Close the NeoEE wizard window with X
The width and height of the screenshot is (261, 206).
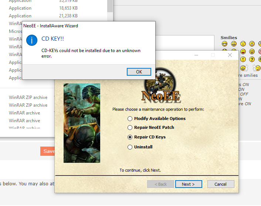point(230,55)
